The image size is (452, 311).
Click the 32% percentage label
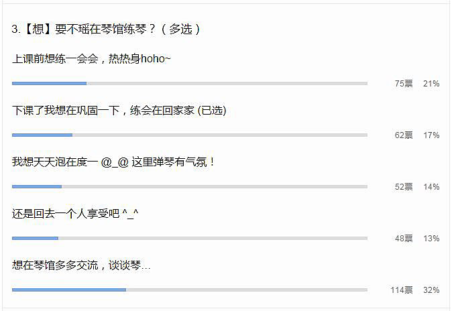(431, 290)
